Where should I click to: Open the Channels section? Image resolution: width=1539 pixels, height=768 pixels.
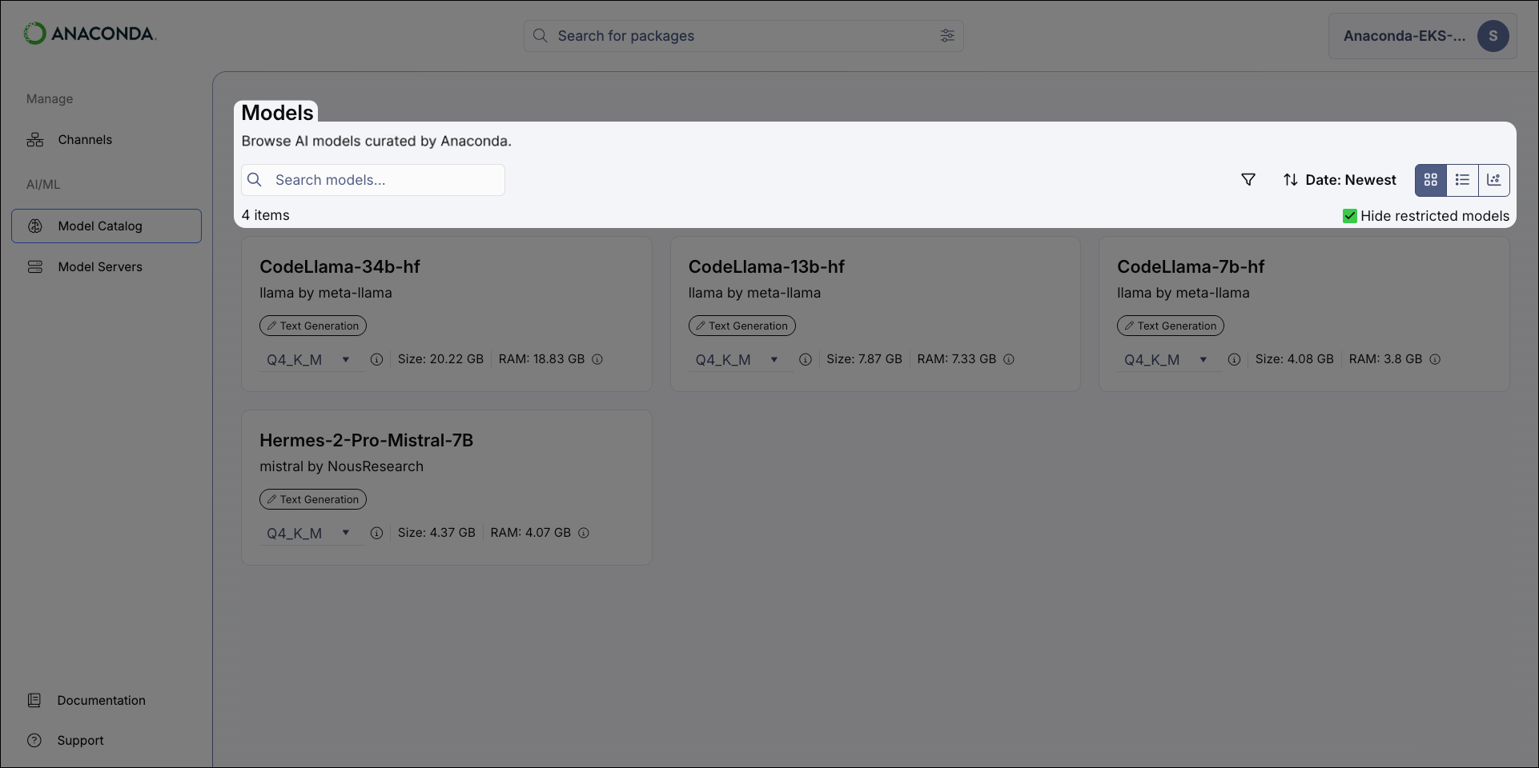pos(84,139)
